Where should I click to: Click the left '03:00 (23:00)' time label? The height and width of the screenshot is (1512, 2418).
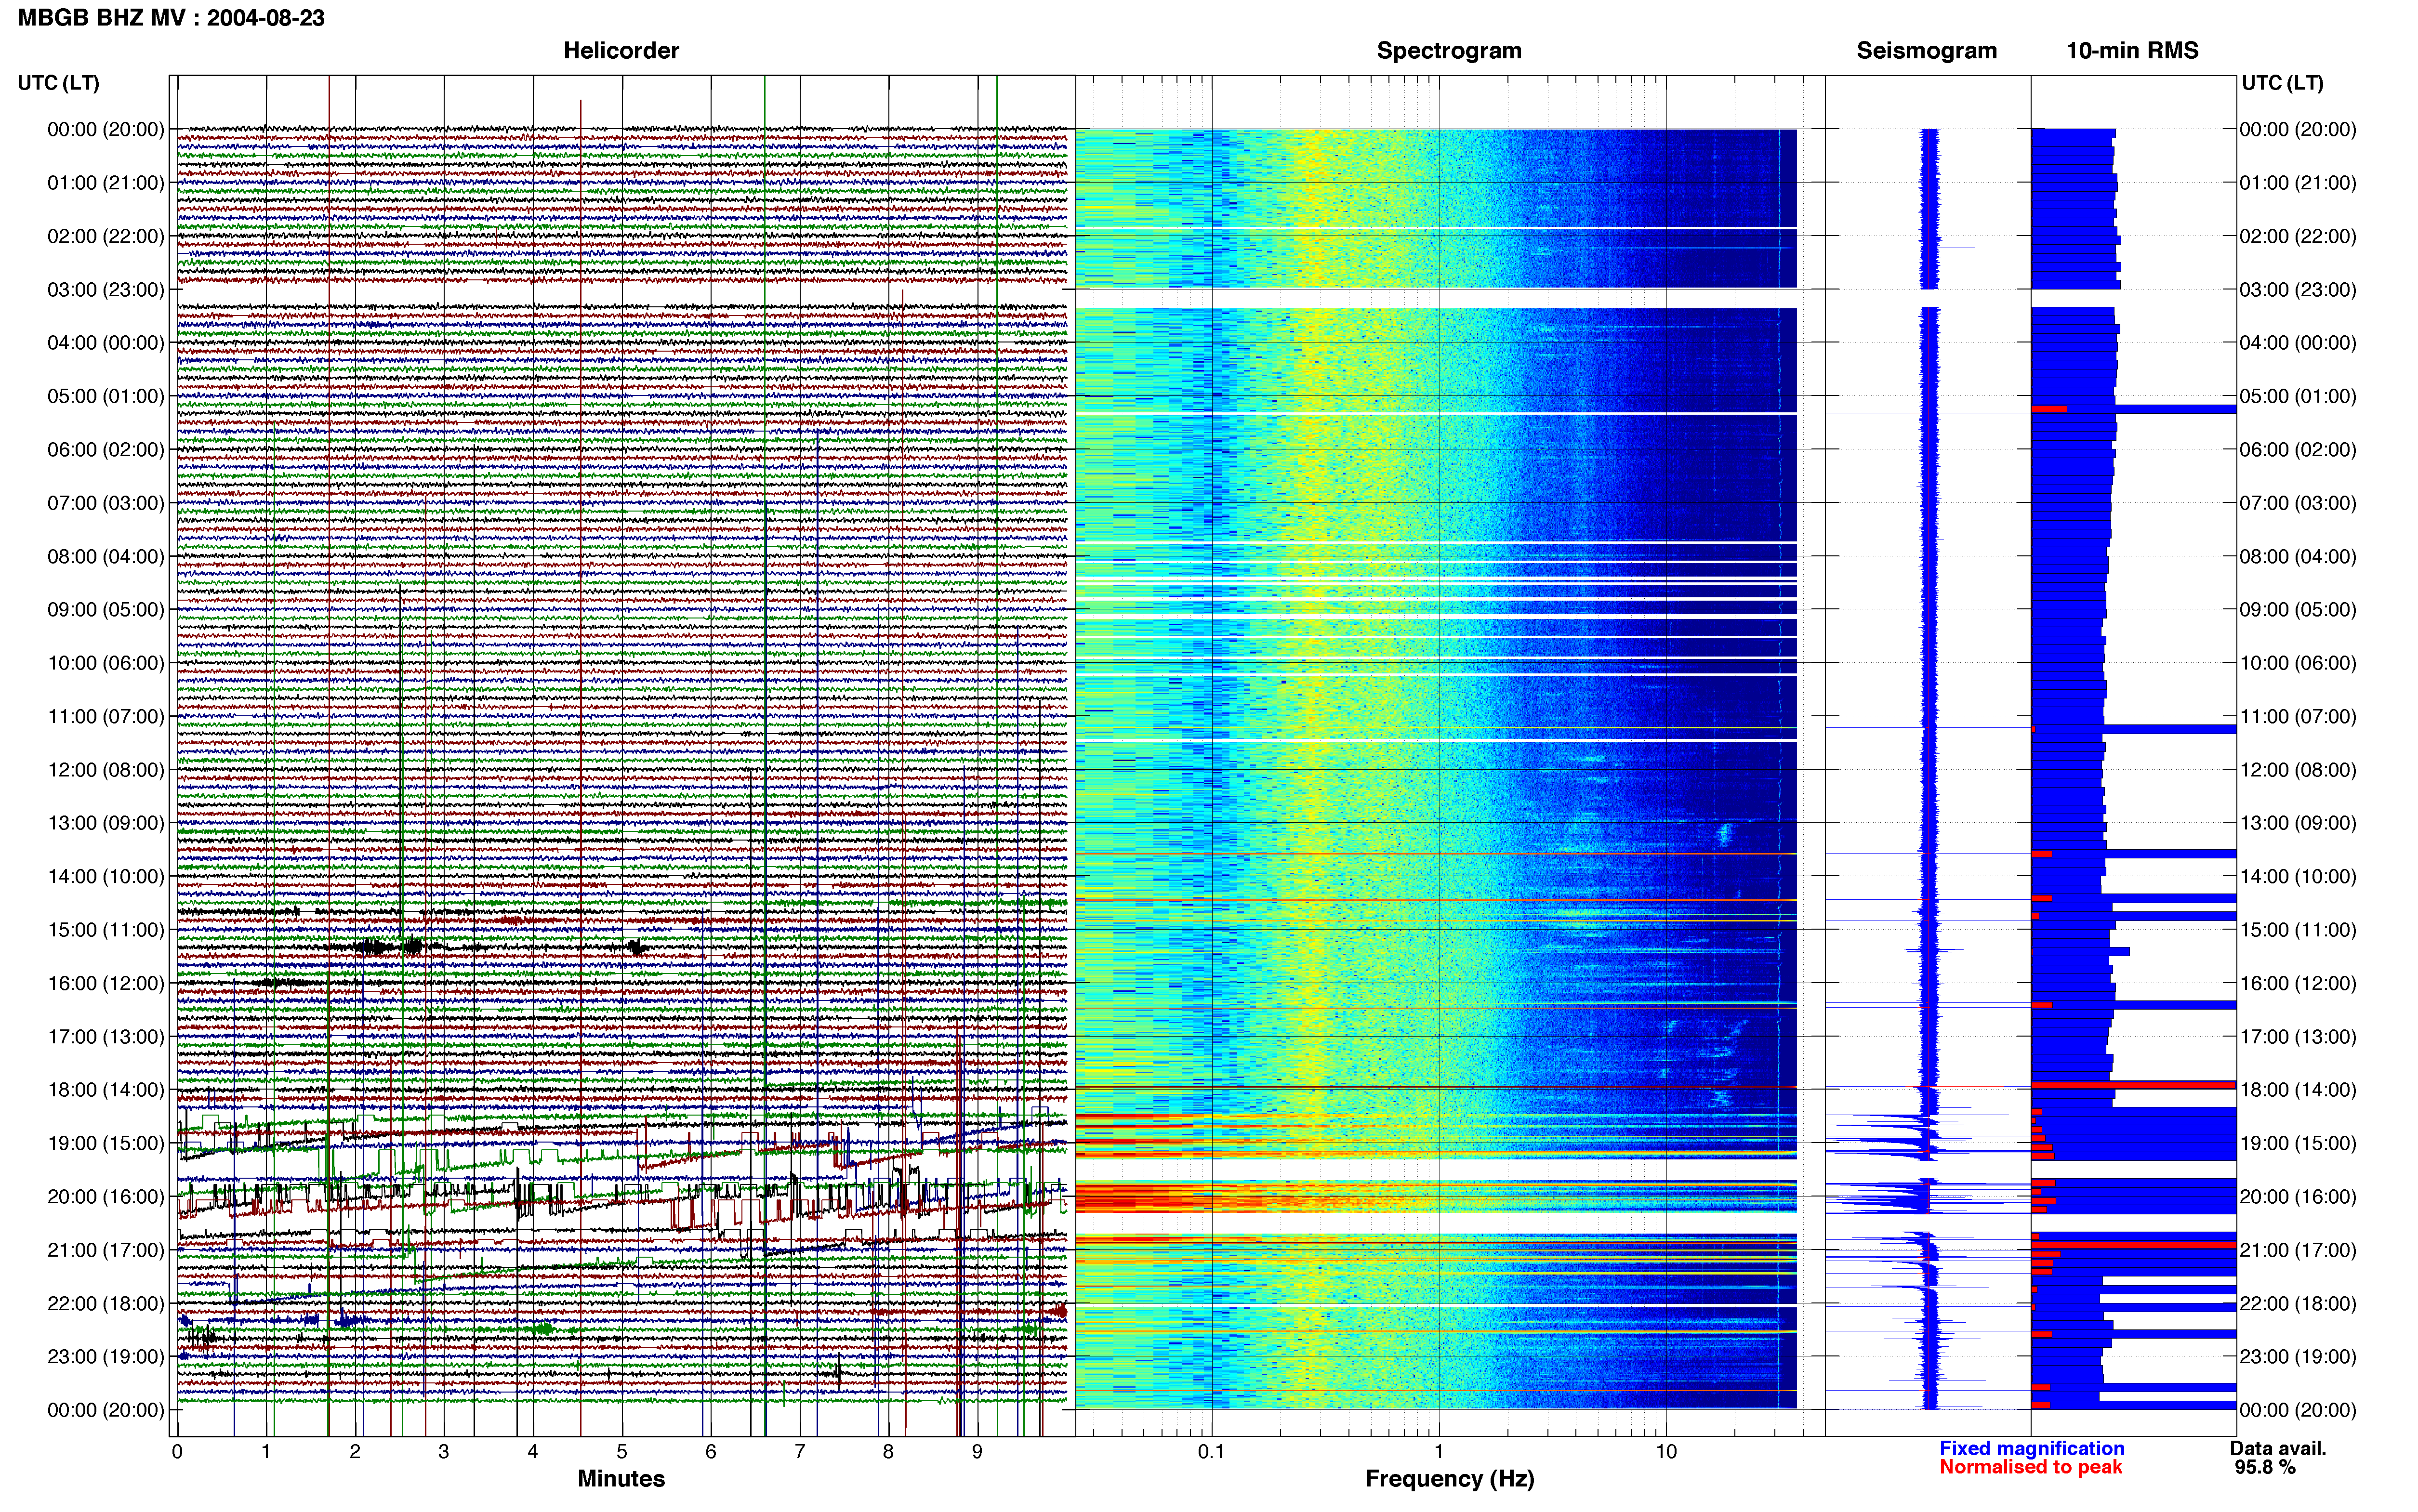[x=106, y=290]
